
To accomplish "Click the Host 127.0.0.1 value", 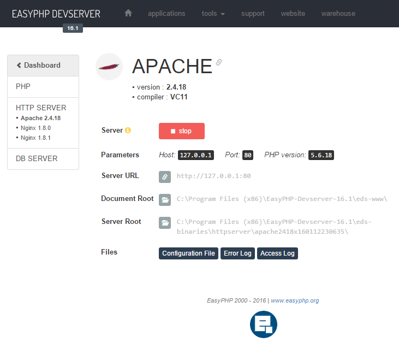I will 196,155.
